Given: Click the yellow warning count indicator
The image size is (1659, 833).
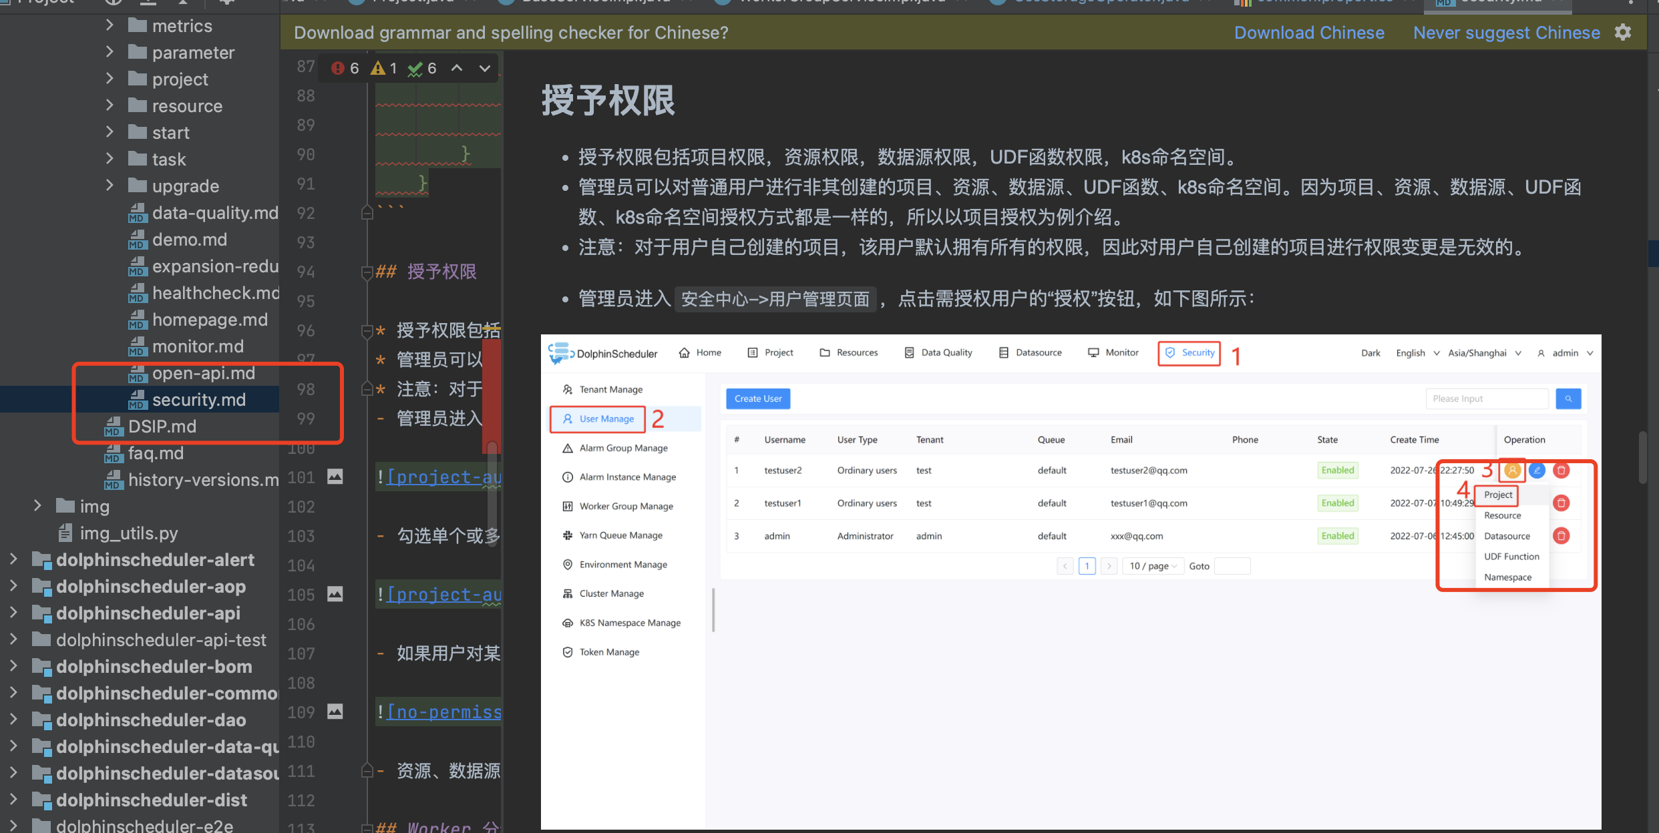Looking at the screenshot, I should pyautogui.click(x=385, y=69).
